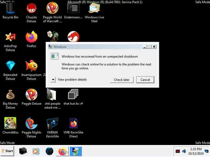This screenshot has height=157, width=210.
Task: Click the dialog's blue window message icon
Action: [55, 56]
